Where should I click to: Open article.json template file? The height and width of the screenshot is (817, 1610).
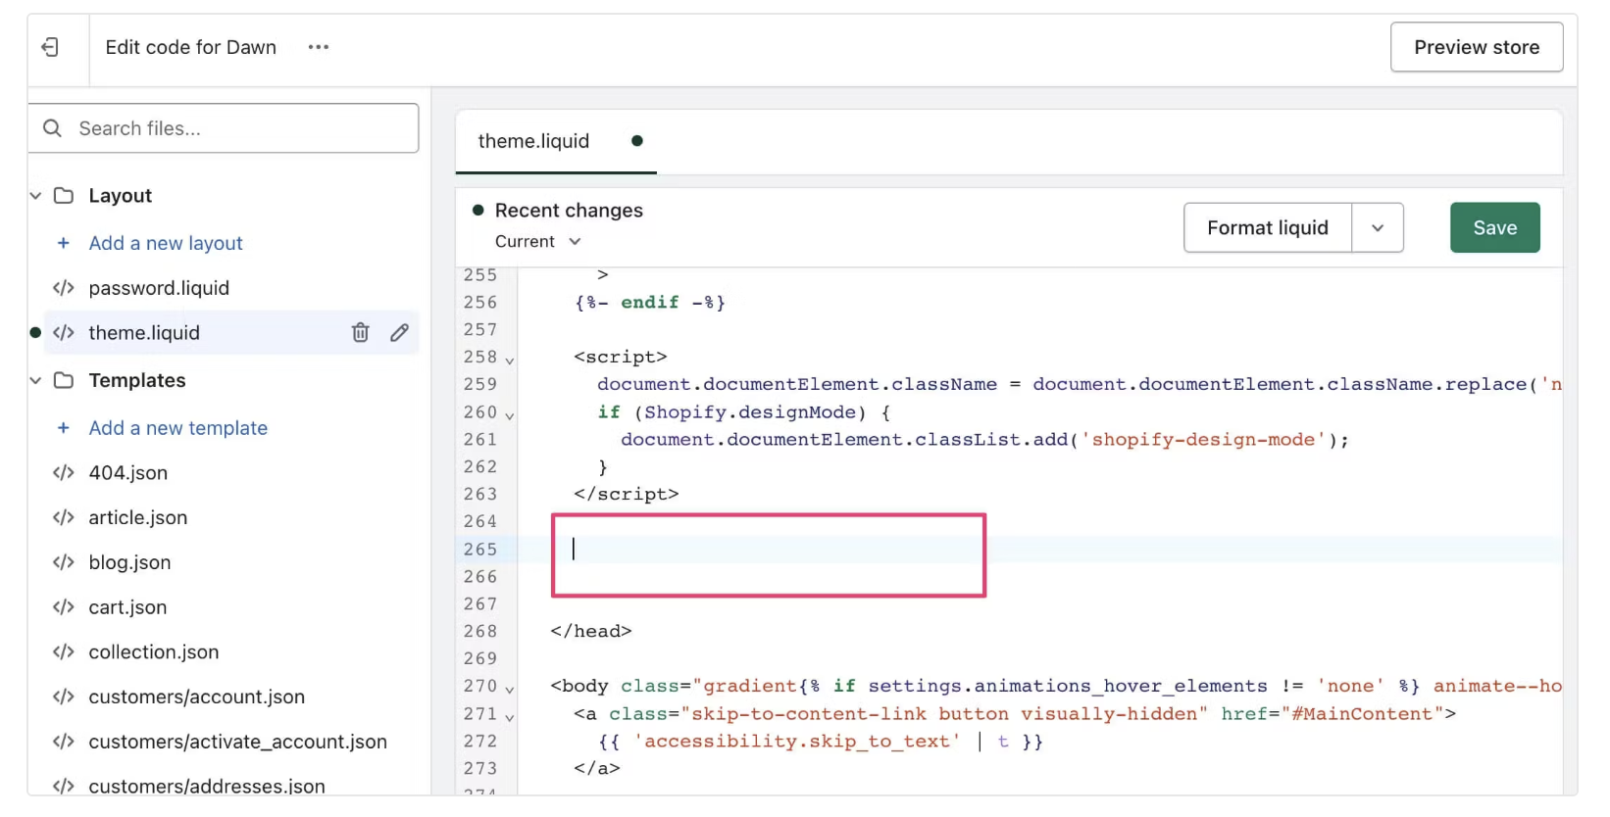(x=138, y=518)
